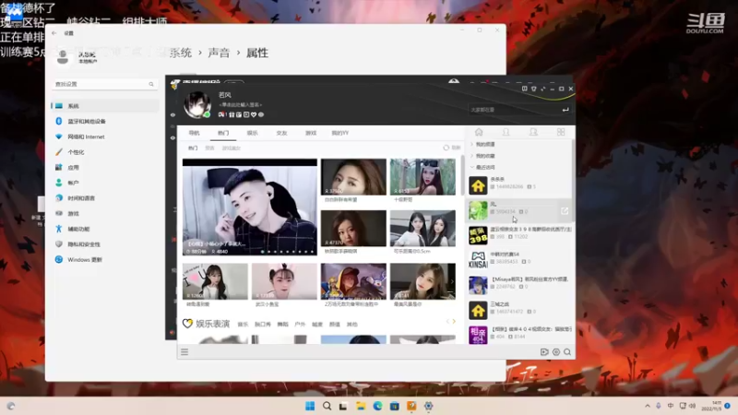Open File Explorer from the taskbar
The height and width of the screenshot is (415, 738).
coord(361,406)
